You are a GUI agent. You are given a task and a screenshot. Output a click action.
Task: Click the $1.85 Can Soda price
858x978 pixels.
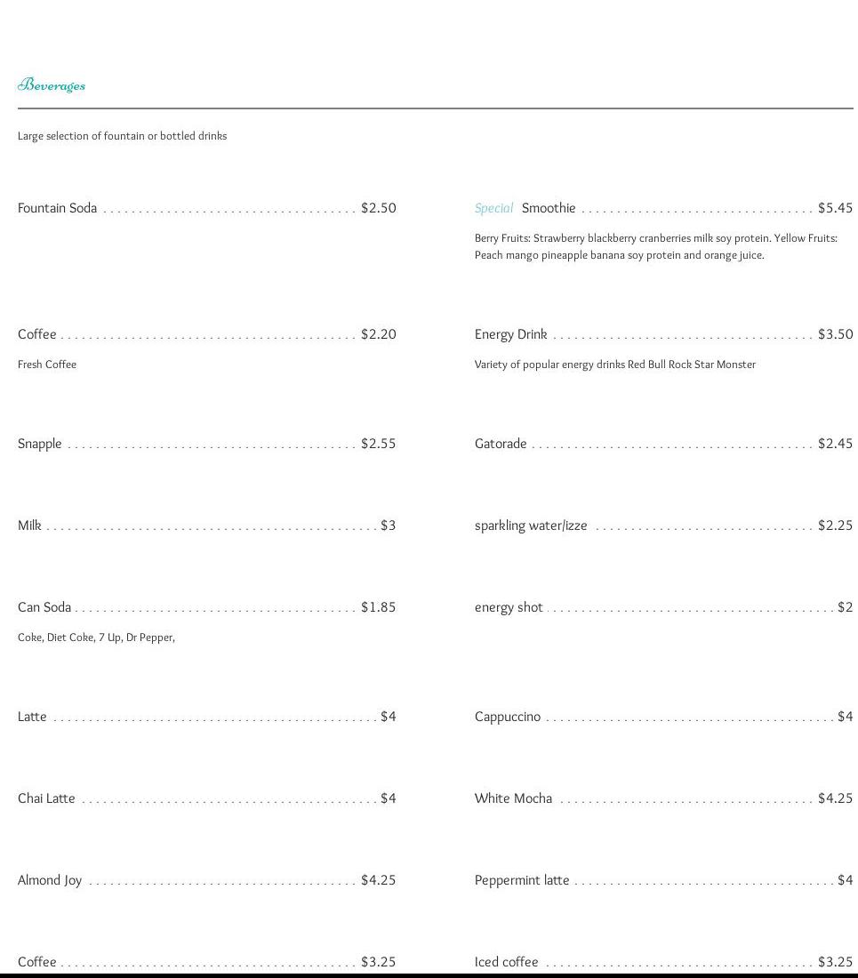tap(378, 607)
